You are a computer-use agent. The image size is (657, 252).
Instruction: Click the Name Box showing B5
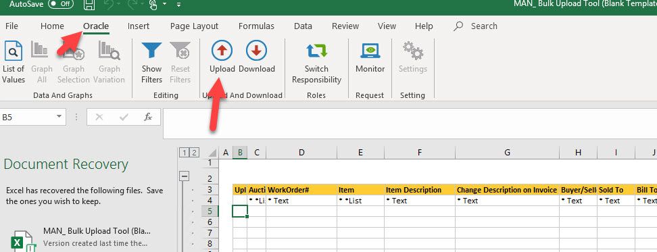click(x=28, y=117)
